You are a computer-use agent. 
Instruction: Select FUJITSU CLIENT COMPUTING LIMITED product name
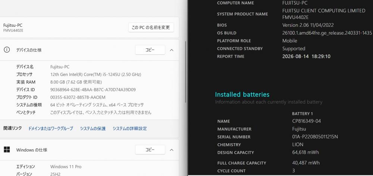click(x=324, y=14)
